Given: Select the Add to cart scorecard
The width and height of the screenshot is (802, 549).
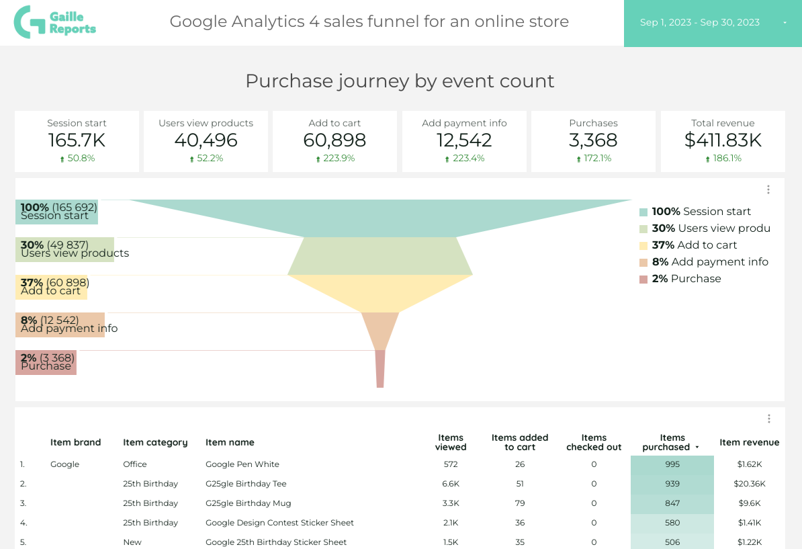Looking at the screenshot, I should pyautogui.click(x=335, y=141).
